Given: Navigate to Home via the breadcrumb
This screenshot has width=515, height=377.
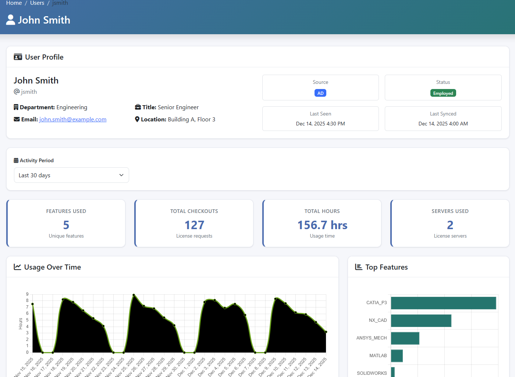Looking at the screenshot, I should 14,3.
